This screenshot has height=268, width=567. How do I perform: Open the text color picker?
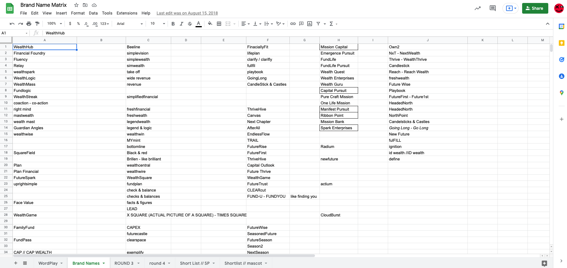click(x=198, y=24)
